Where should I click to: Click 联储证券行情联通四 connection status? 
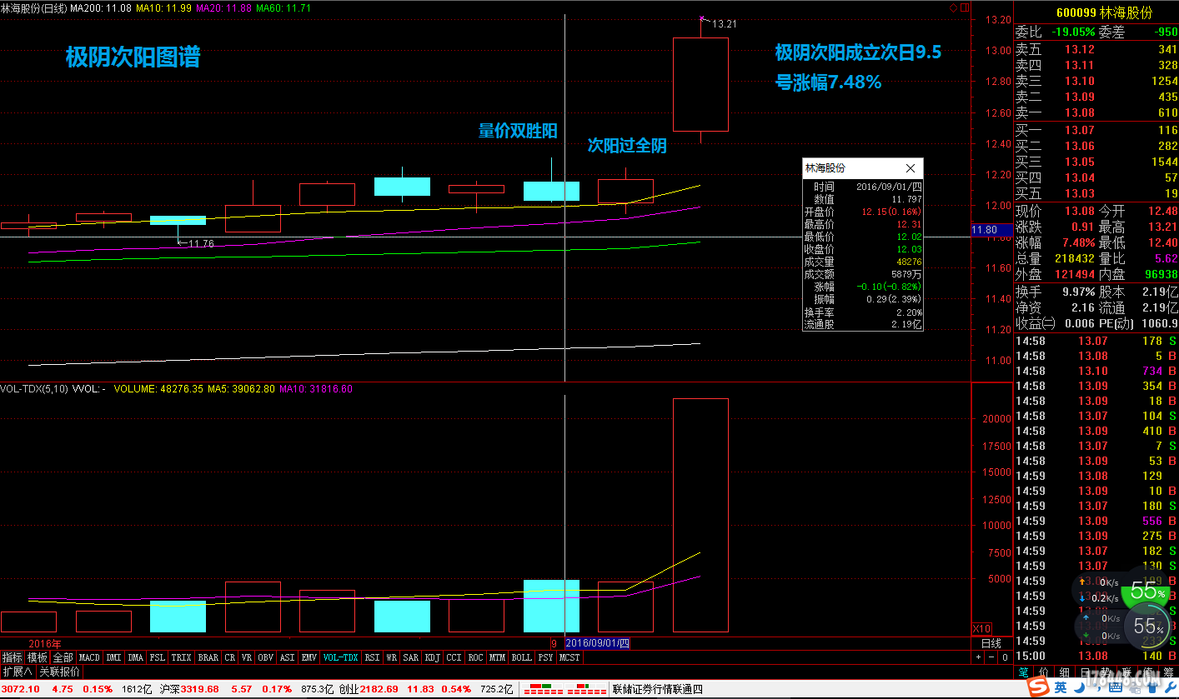tap(658, 689)
